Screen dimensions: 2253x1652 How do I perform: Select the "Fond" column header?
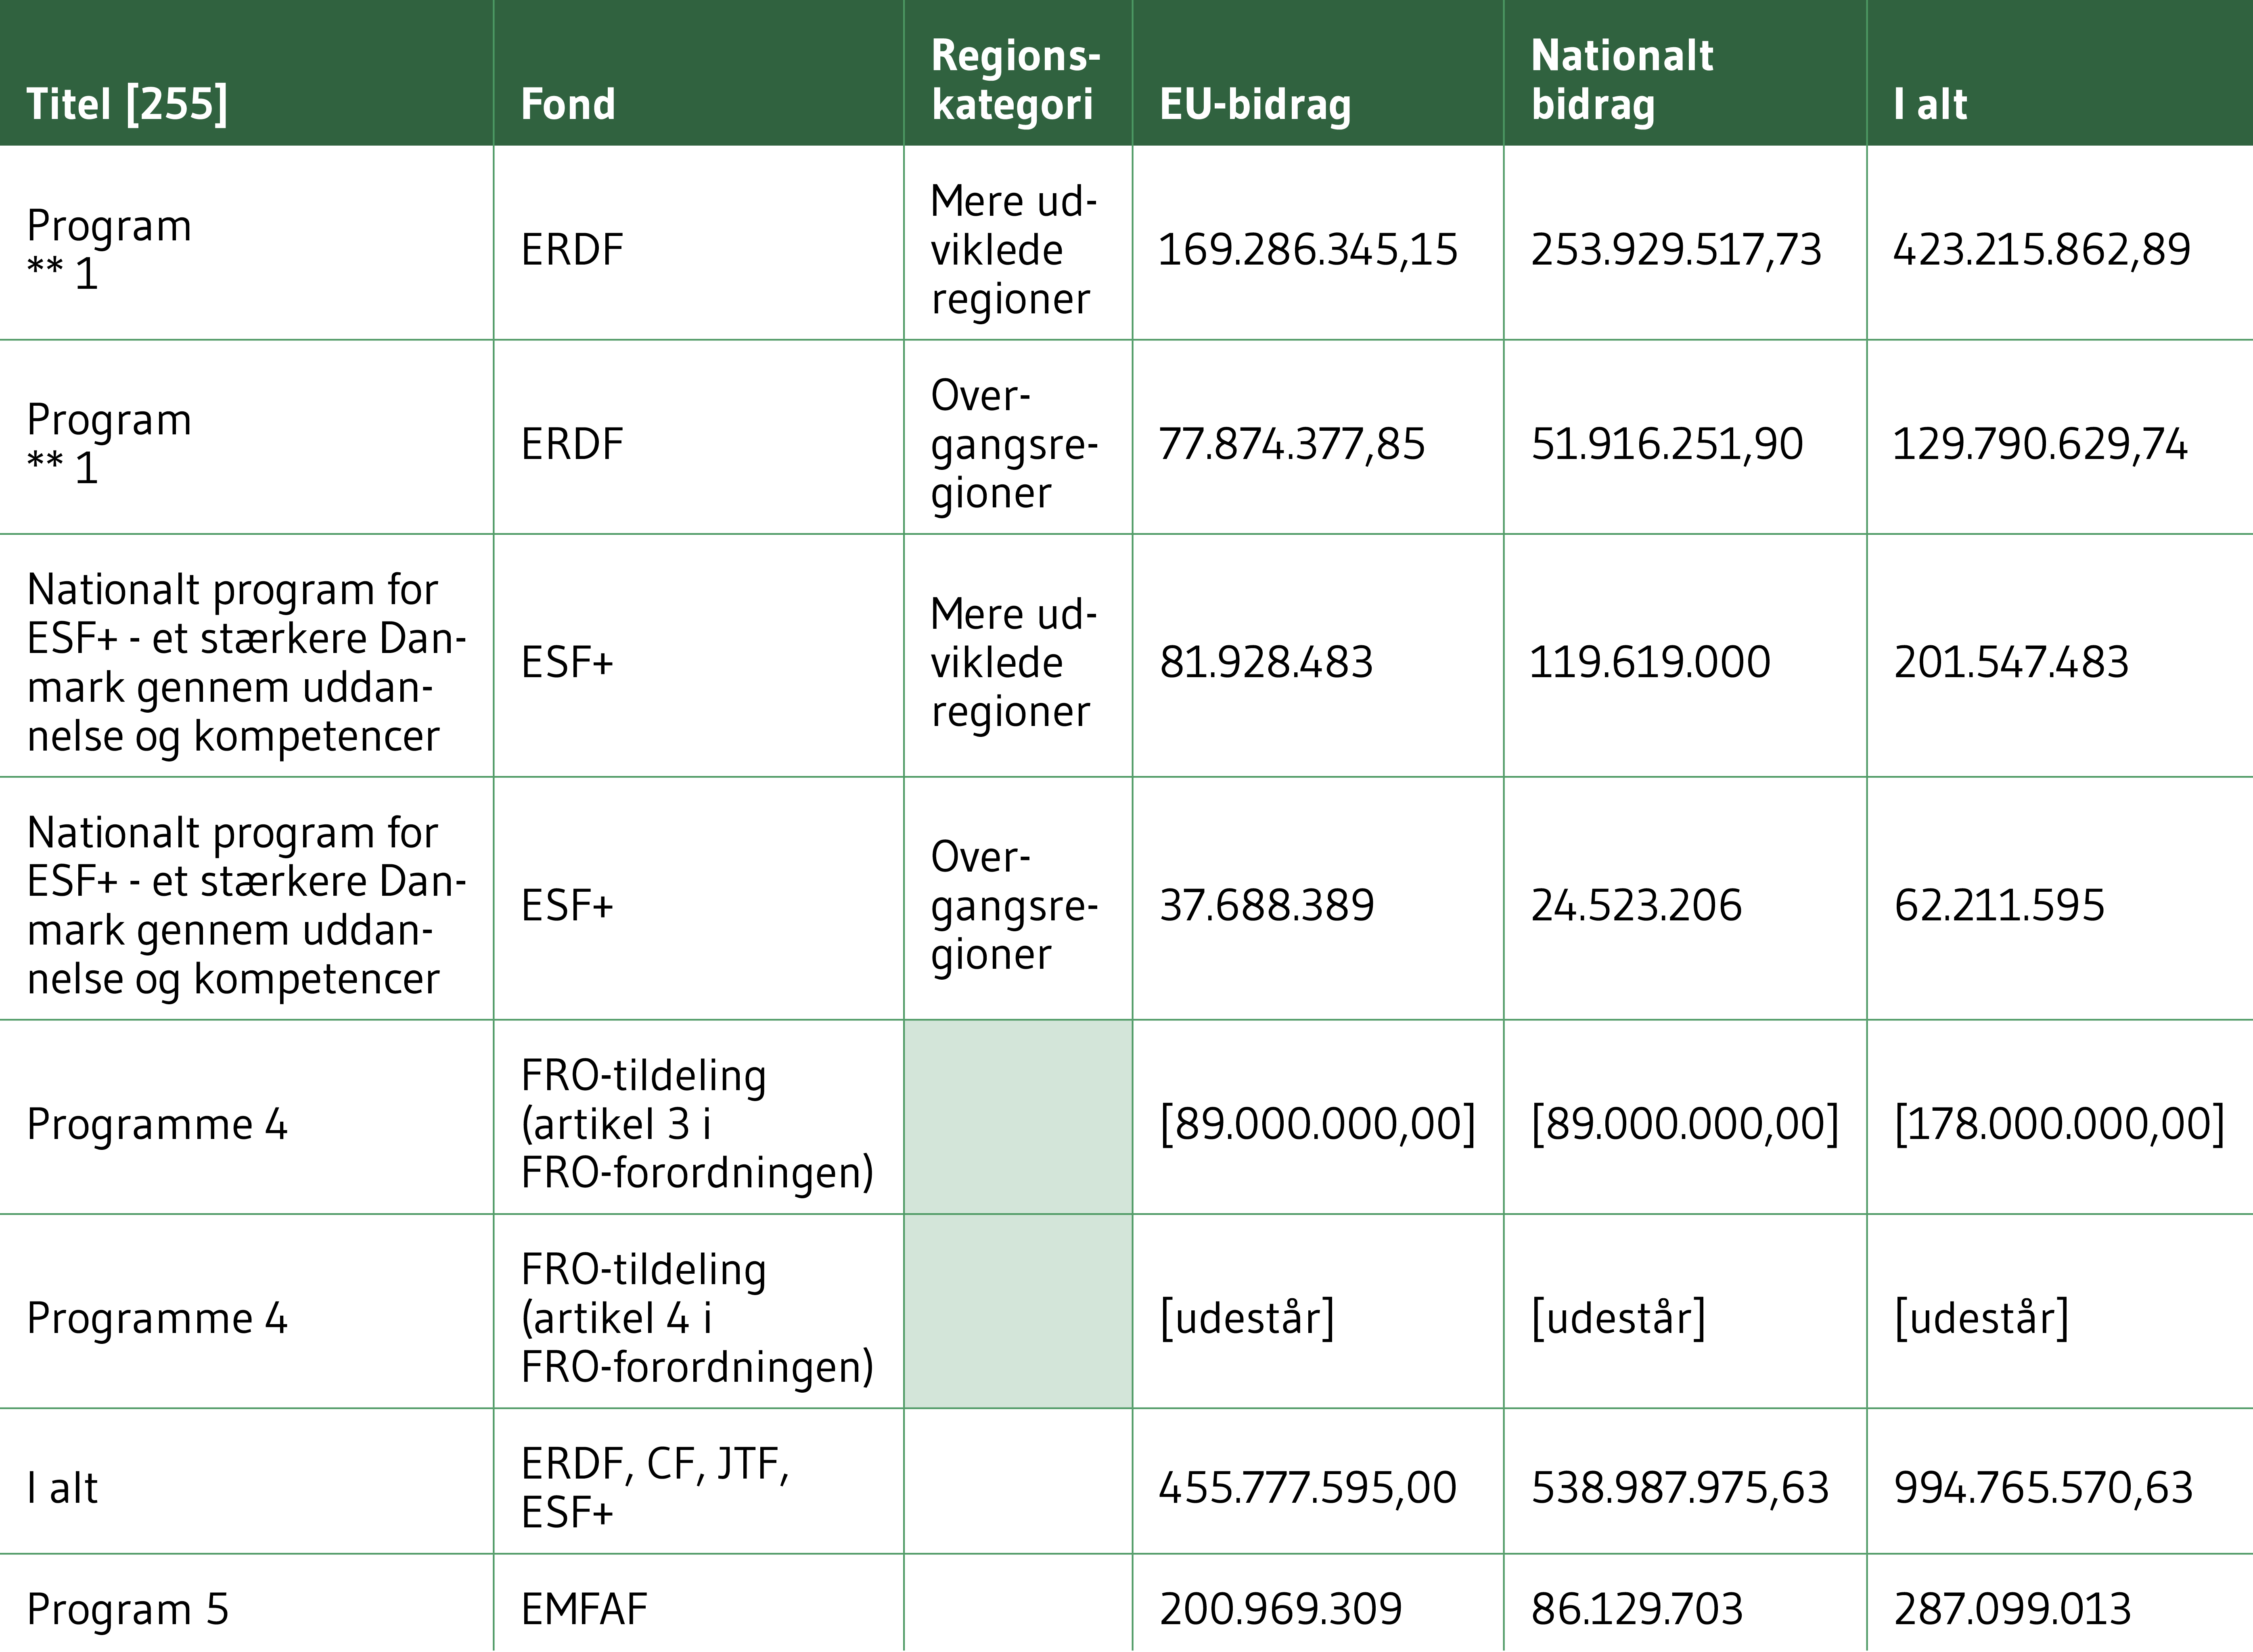click(568, 104)
